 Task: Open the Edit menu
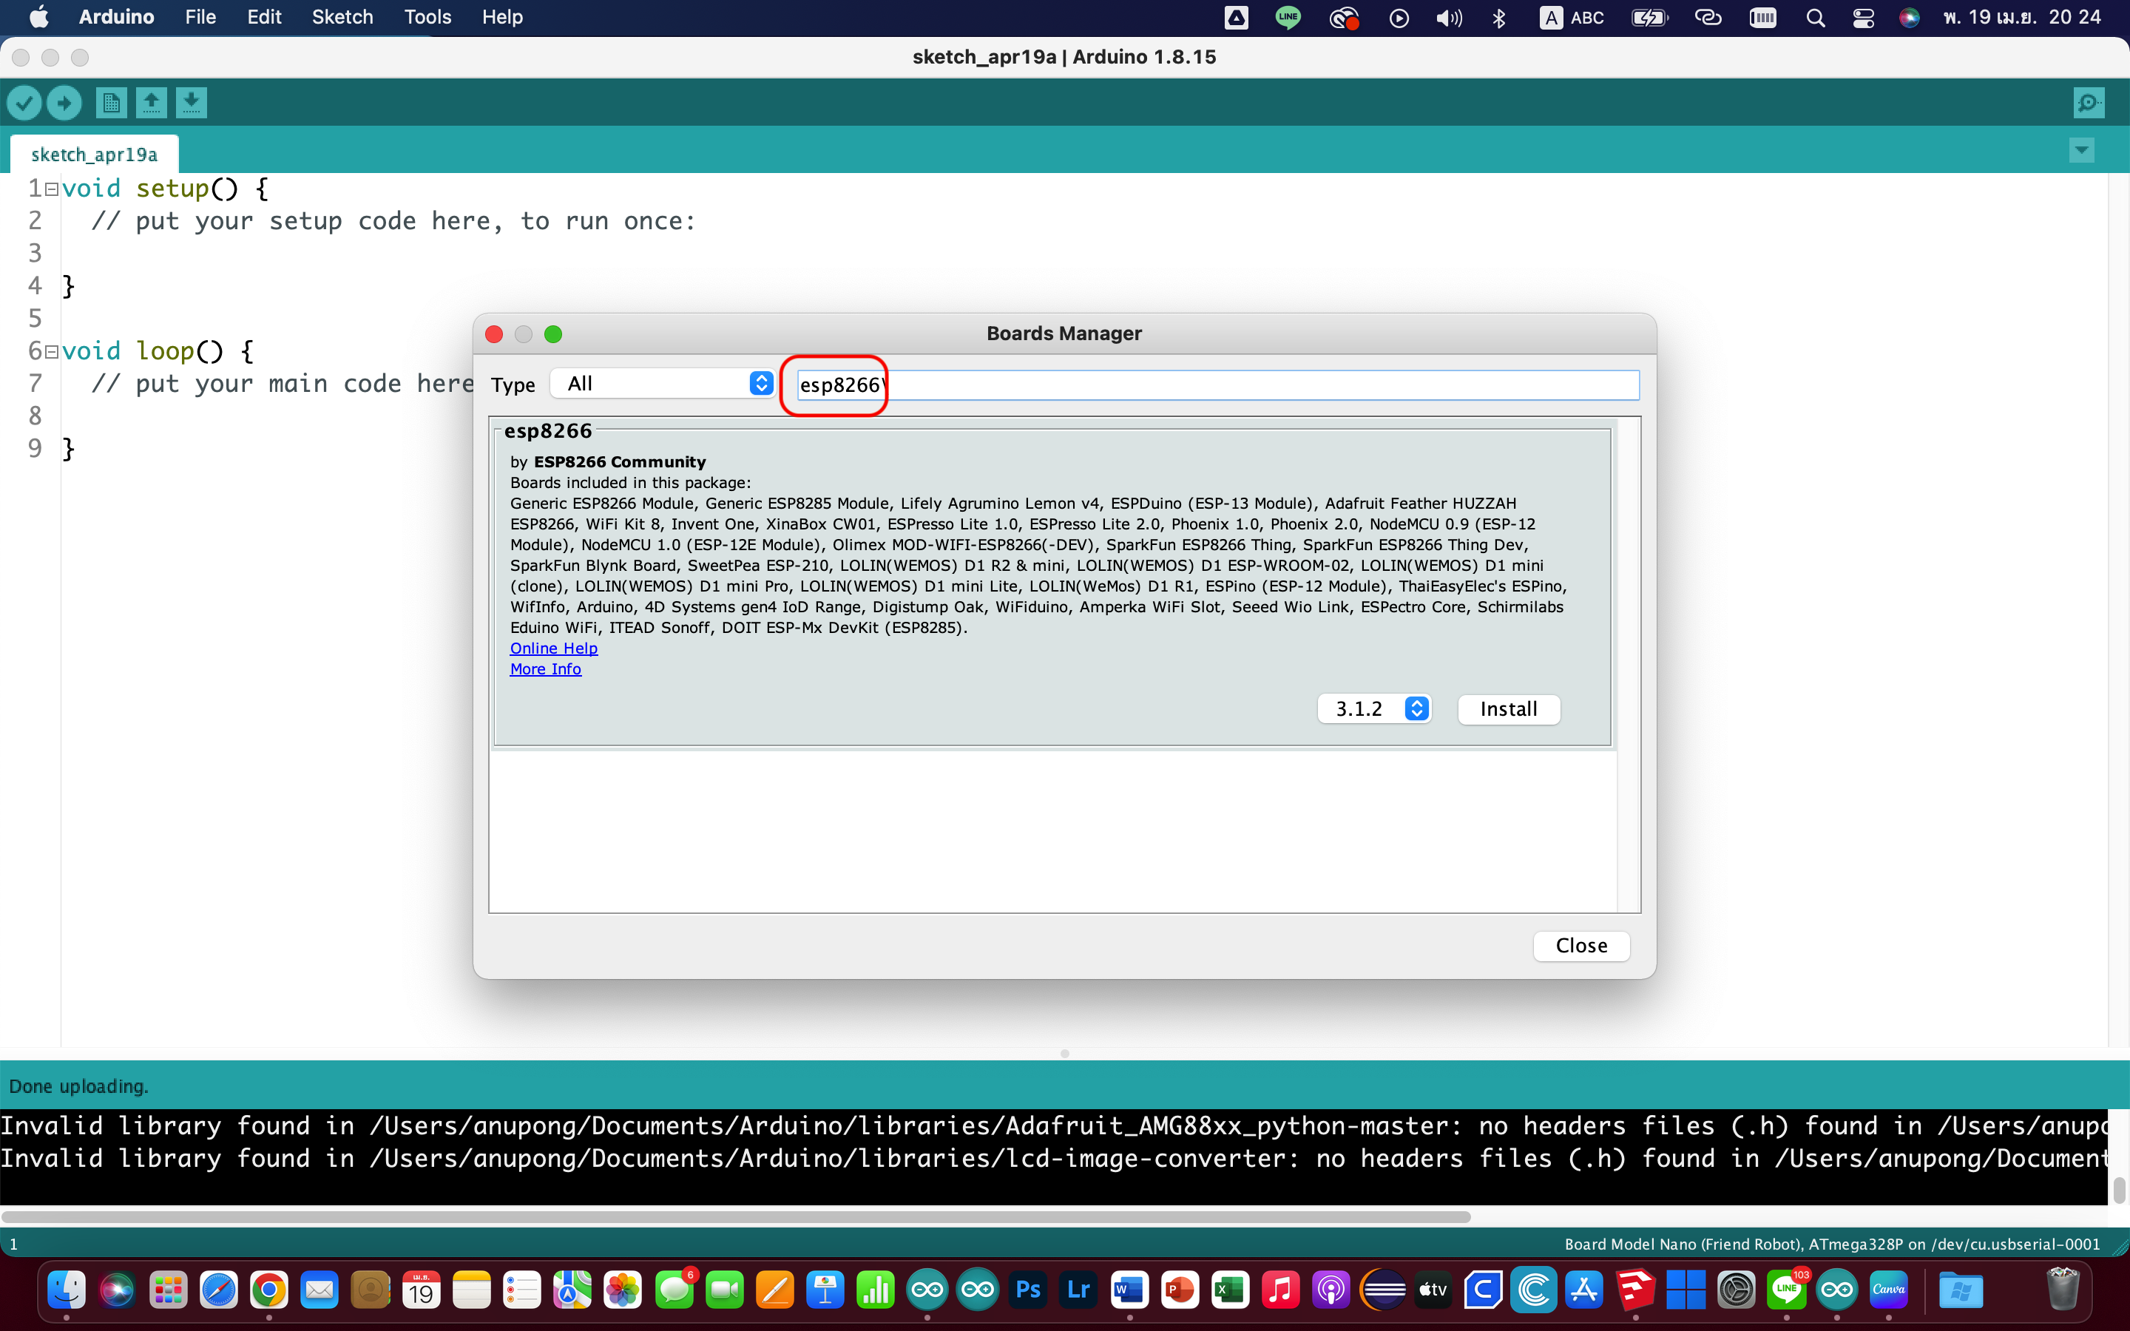(x=264, y=17)
